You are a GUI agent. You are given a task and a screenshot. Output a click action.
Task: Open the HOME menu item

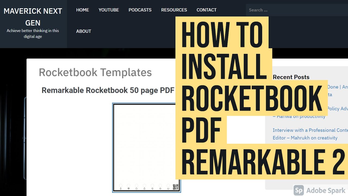coord(83,10)
